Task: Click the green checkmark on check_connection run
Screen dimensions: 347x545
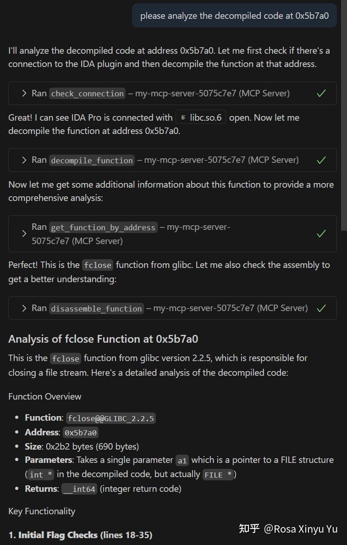Action: (x=320, y=93)
